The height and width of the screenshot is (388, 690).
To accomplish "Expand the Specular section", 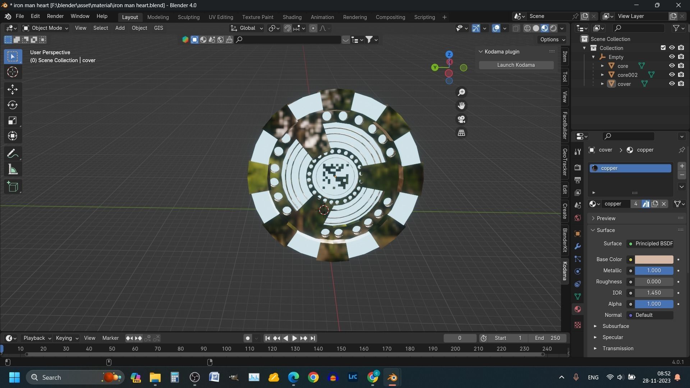I will point(595,337).
